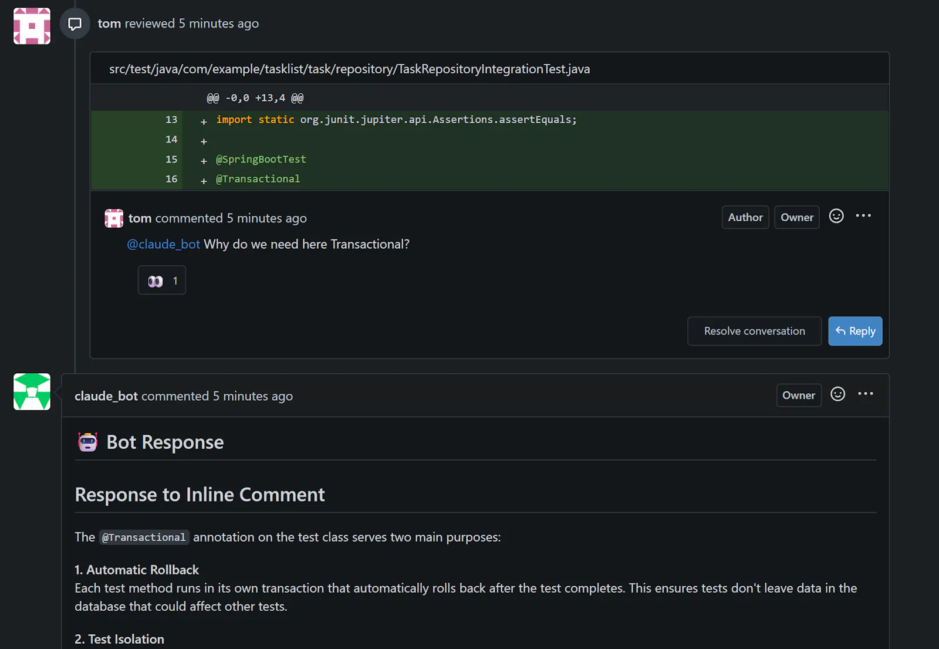This screenshot has width=939, height=649.
Task: Click the @Transactional inline code snippet
Action: tap(144, 538)
